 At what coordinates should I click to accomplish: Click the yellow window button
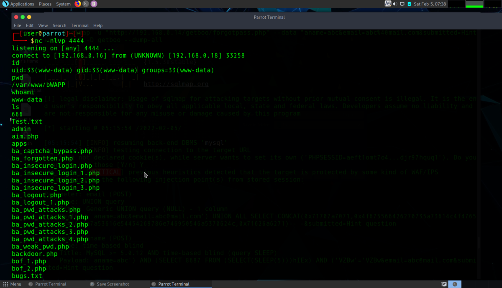click(29, 17)
